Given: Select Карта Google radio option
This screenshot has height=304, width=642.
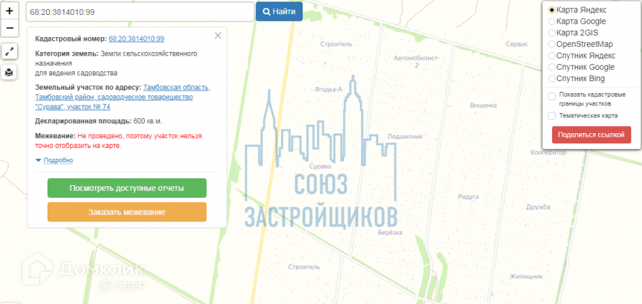Looking at the screenshot, I should tap(552, 21).
